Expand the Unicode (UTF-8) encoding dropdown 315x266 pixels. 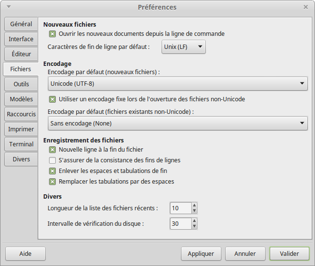pyautogui.click(x=178, y=84)
